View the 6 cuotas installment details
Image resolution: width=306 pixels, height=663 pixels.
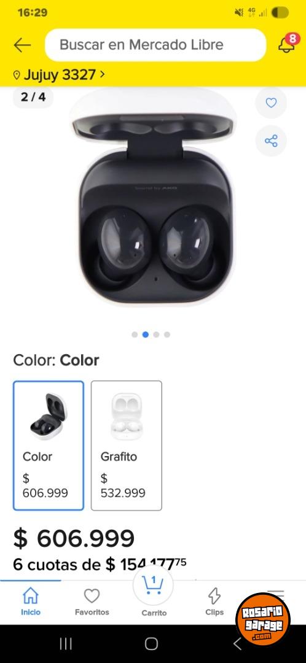(x=100, y=565)
